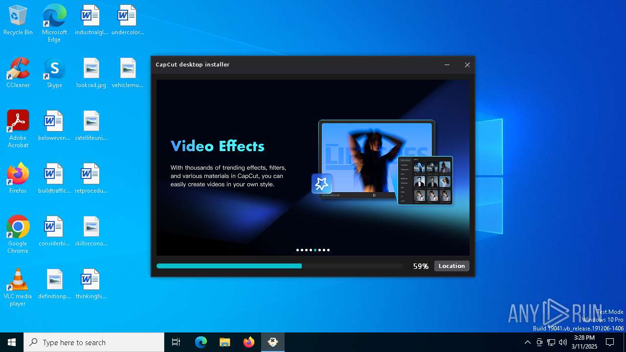This screenshot has height=352, width=626.
Task: Select the setprocedu... Word document
Action: (91, 179)
